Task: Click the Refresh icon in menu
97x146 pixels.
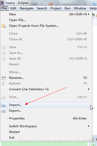Action: click(4, 84)
